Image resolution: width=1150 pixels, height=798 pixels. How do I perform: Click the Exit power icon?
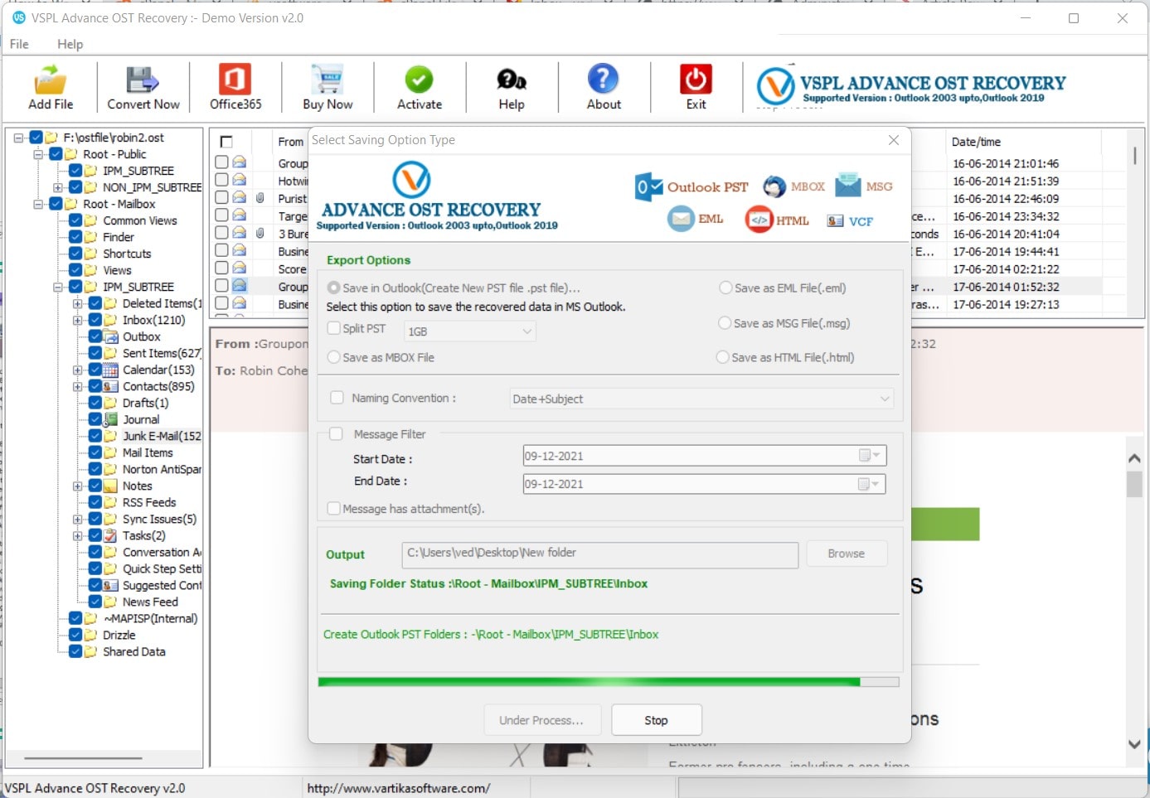coord(696,80)
